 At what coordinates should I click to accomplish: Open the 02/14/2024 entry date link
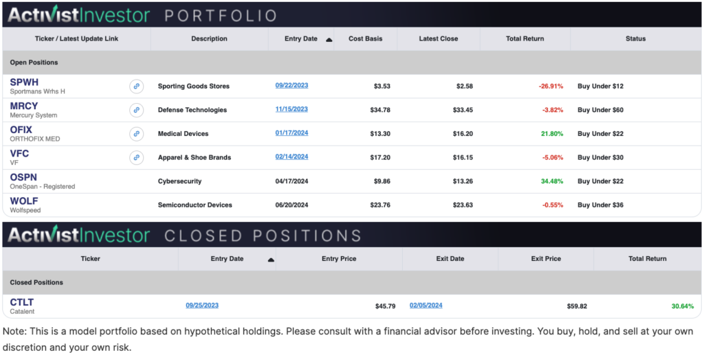pos(291,157)
